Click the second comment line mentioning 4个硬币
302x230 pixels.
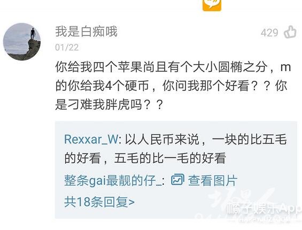(x=172, y=86)
